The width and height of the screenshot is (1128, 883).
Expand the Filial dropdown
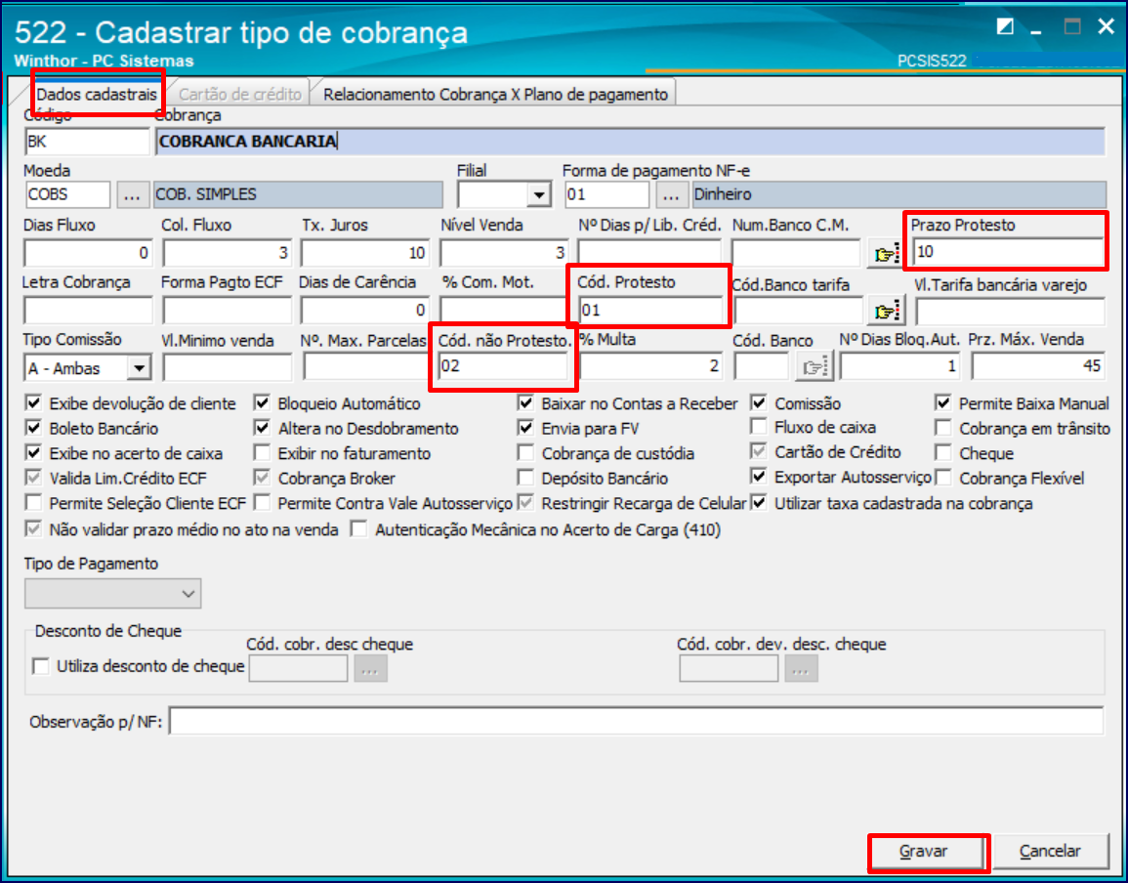(538, 195)
